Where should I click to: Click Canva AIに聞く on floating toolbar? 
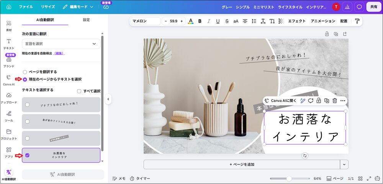[x=280, y=101]
